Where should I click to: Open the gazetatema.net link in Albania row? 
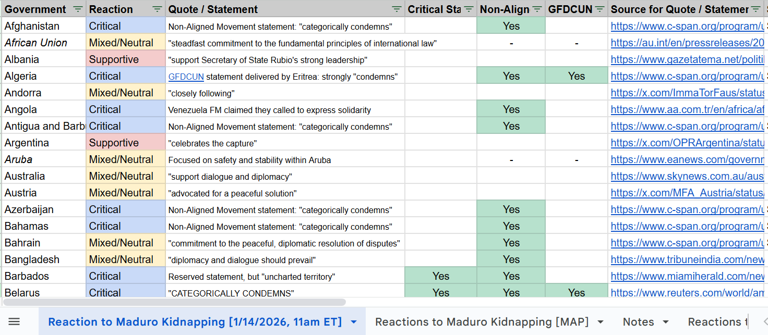687,59
